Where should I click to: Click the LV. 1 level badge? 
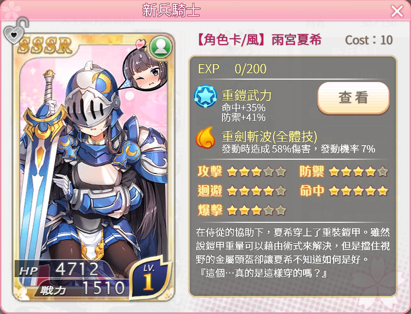click(149, 278)
